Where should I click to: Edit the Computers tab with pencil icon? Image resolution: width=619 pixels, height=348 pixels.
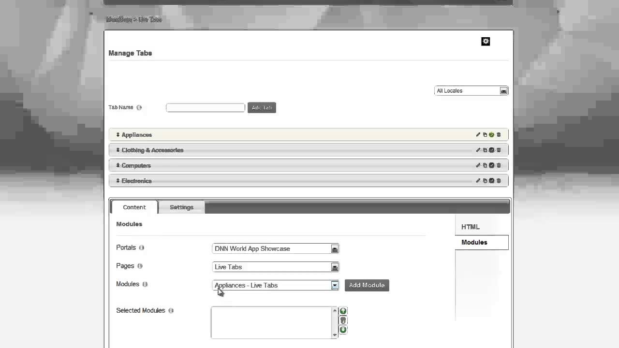478,165
